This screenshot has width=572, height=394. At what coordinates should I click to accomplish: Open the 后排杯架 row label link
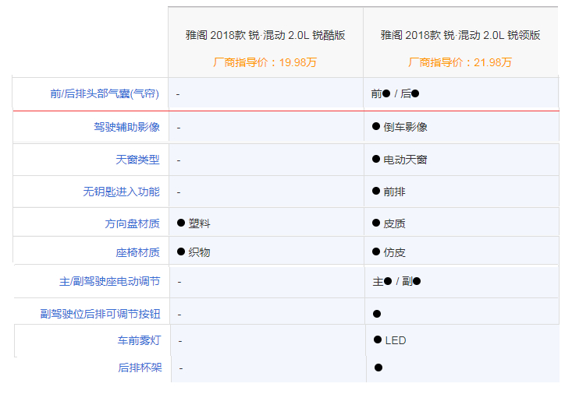coord(140,368)
